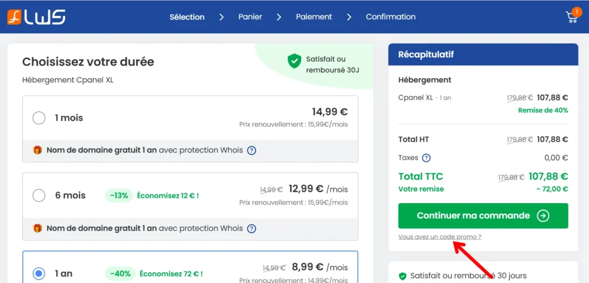This screenshot has height=283, width=589.
Task: Click the gift icon in 1 mois offer
Action: [37, 151]
